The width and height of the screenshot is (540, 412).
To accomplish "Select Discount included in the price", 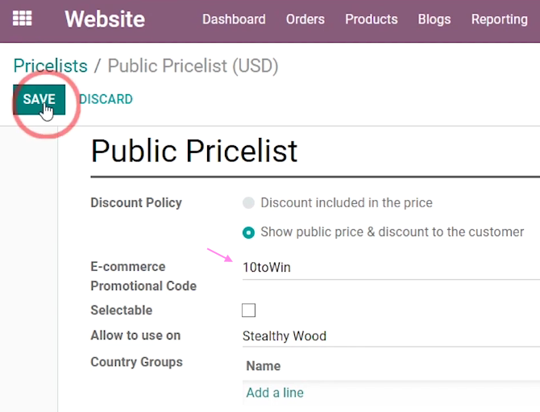I will click(248, 203).
